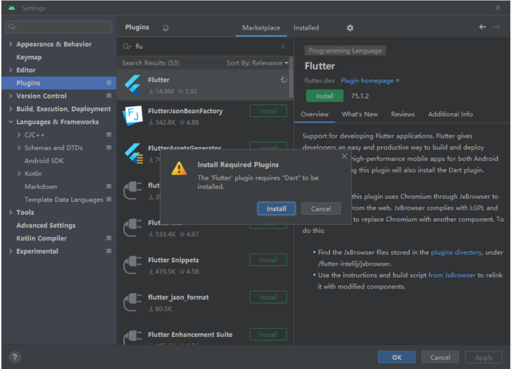Confirm Install in the required plugins dialog
The image size is (513, 369).
[277, 208]
